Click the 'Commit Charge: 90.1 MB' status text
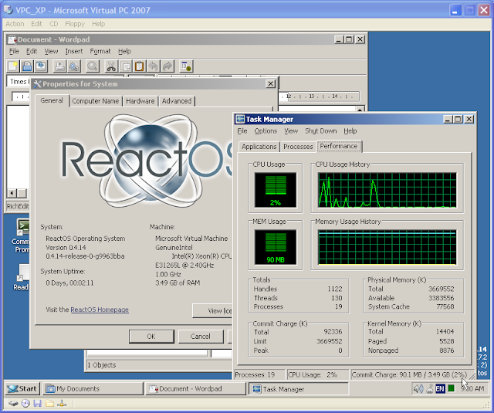Image resolution: width=494 pixels, height=413 pixels. [x=409, y=375]
